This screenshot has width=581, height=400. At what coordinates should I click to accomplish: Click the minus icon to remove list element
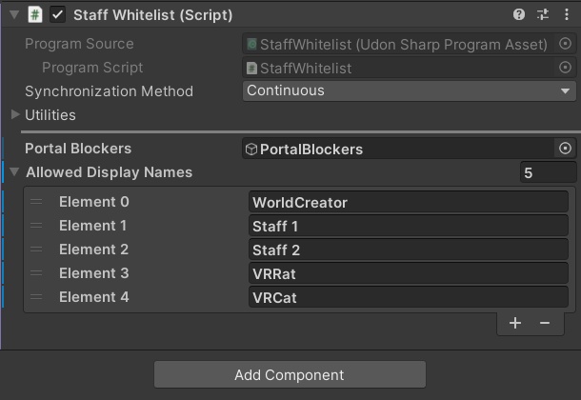[x=545, y=323]
